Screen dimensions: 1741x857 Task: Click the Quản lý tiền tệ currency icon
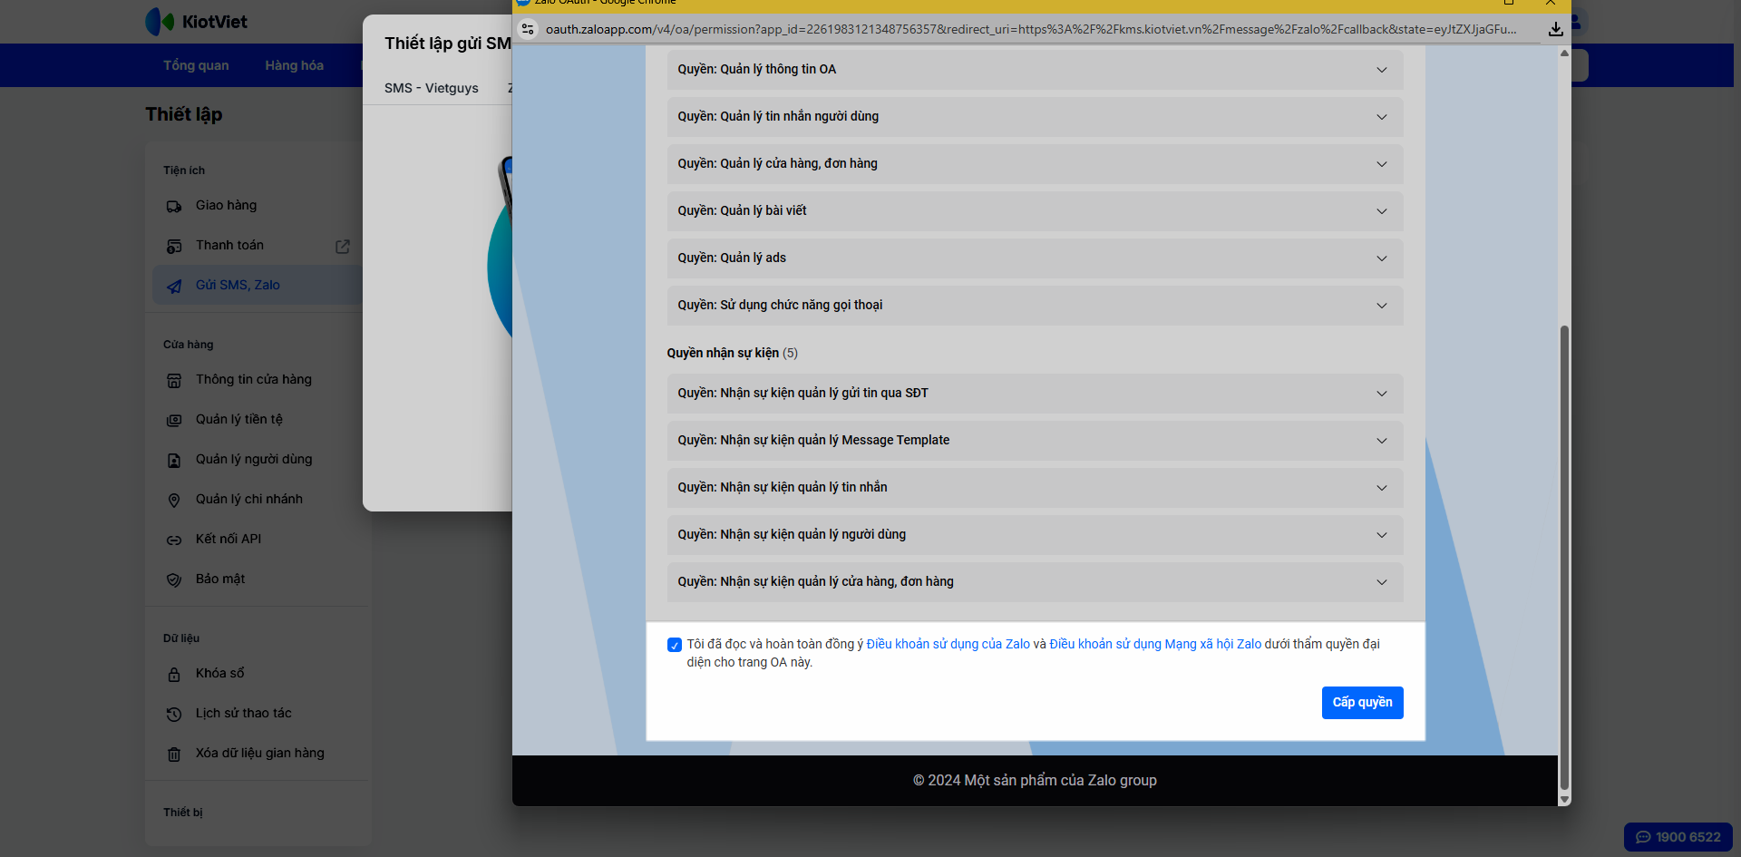pos(174,421)
